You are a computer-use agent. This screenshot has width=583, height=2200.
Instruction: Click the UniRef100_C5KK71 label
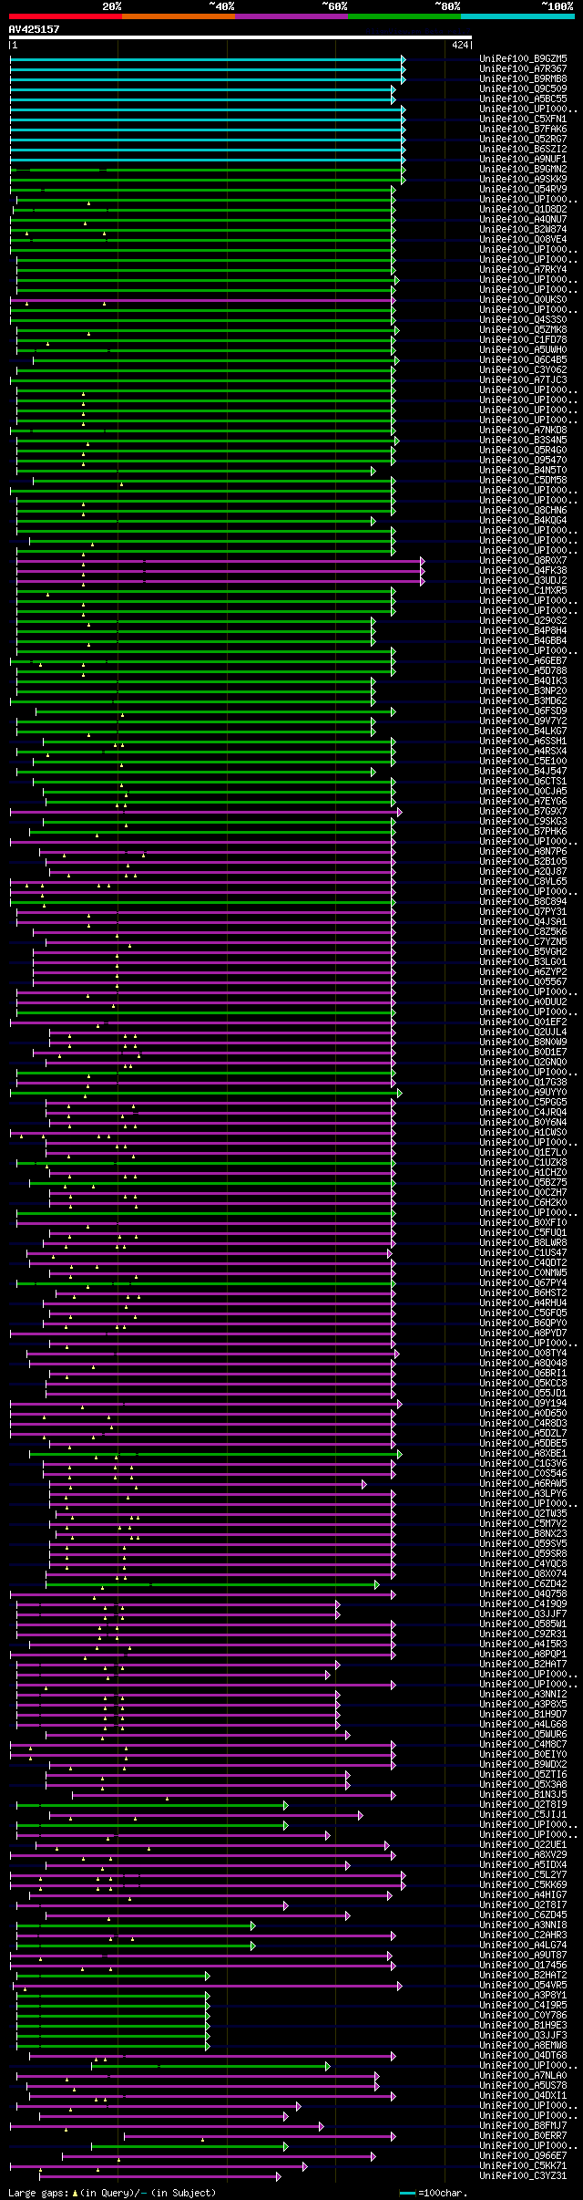pyautogui.click(x=523, y=2166)
